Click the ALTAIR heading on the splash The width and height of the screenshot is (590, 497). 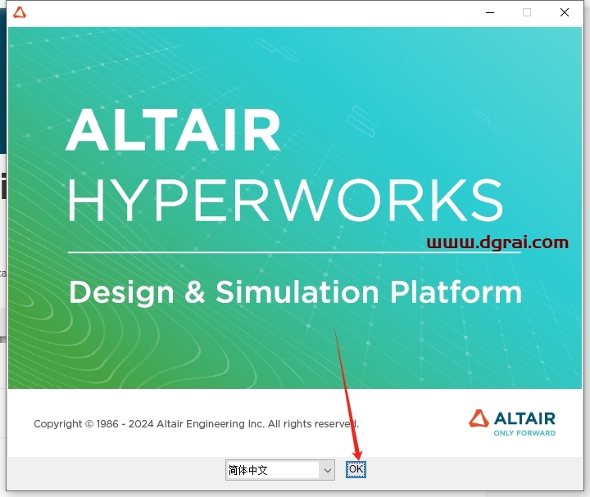[x=173, y=130]
